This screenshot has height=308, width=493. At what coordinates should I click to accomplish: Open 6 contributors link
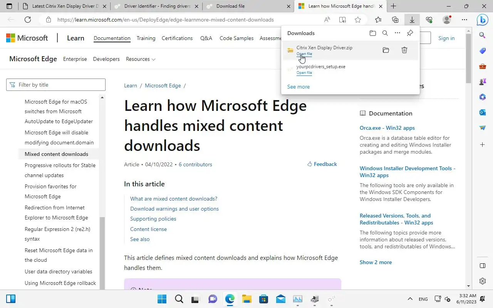(195, 164)
